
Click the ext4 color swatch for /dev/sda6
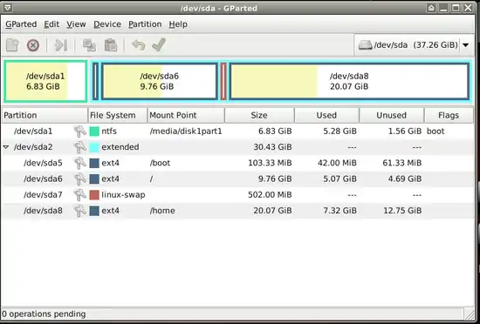(x=94, y=179)
